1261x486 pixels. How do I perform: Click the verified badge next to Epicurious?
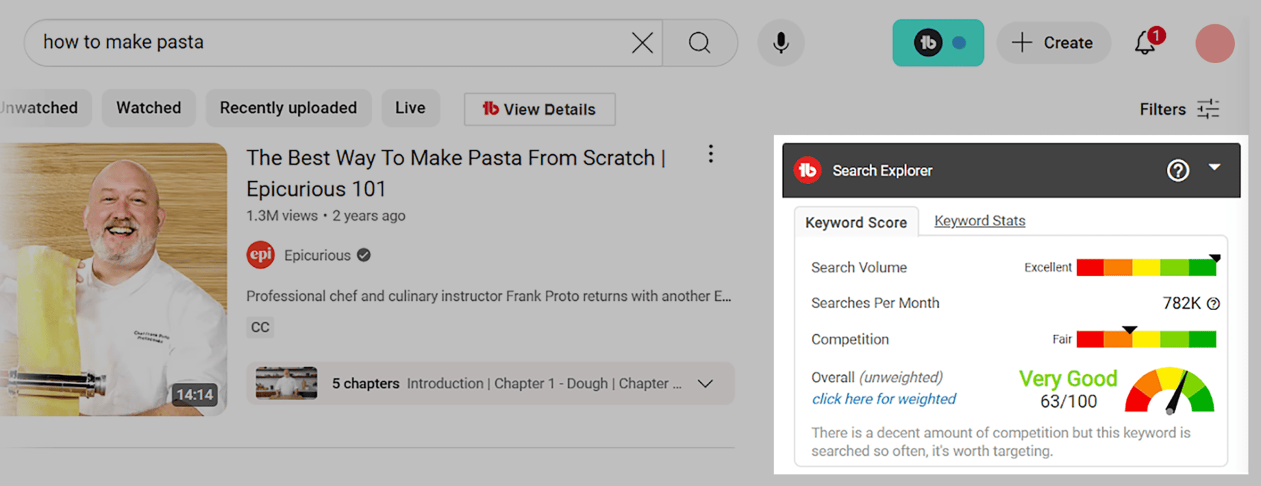pos(364,255)
